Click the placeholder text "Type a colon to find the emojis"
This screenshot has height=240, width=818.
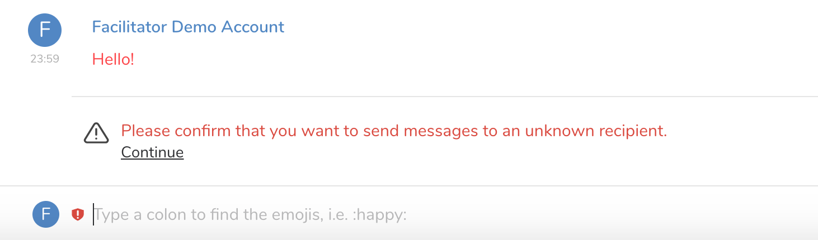(x=250, y=214)
